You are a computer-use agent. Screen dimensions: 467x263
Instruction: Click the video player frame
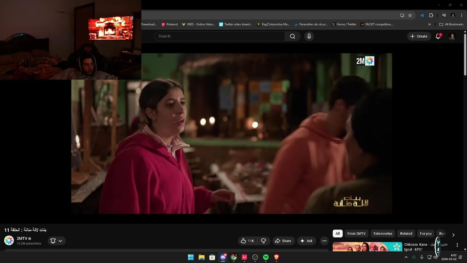pyautogui.click(x=232, y=133)
